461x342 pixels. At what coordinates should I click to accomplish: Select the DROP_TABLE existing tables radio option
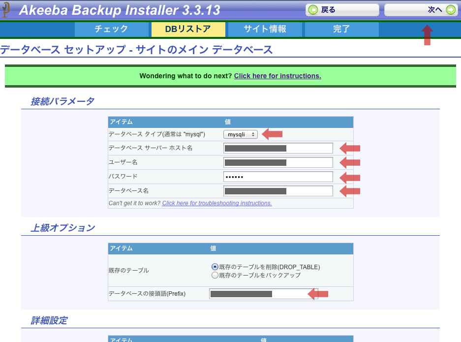point(215,267)
